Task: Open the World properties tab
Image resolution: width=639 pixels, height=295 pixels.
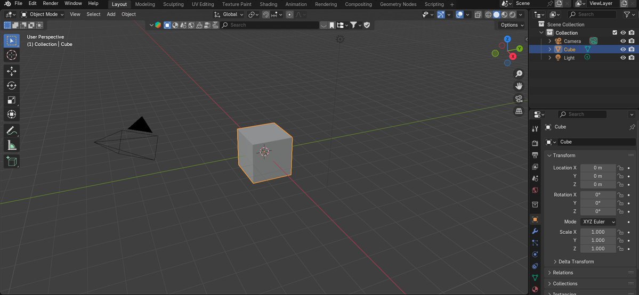Action: tap(535, 190)
